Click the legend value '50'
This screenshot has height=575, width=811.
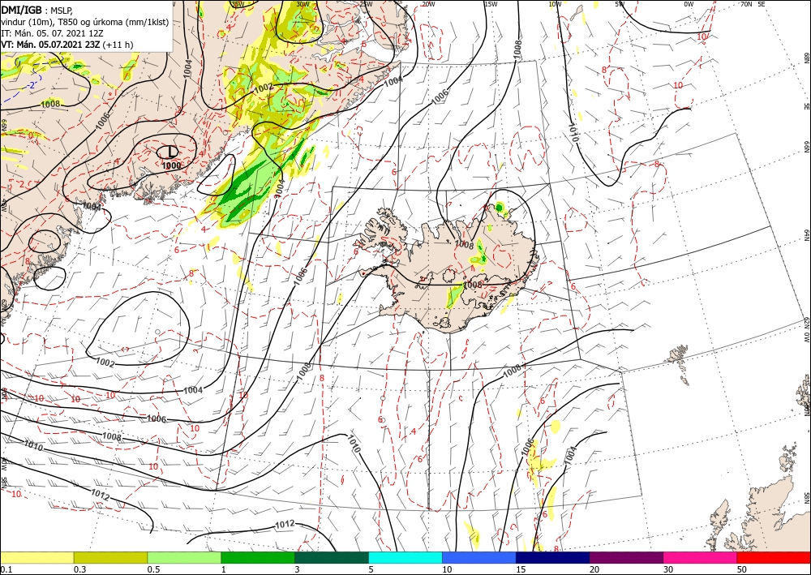(x=742, y=569)
